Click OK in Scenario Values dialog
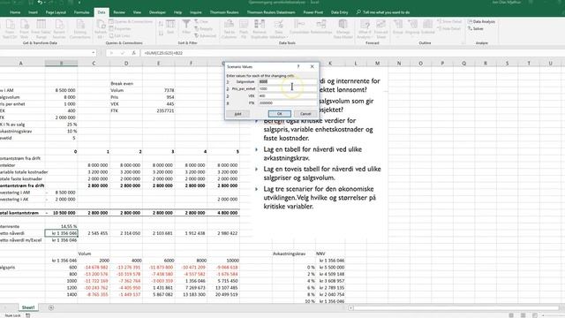This screenshot has width=565, height=318. pos(279,114)
